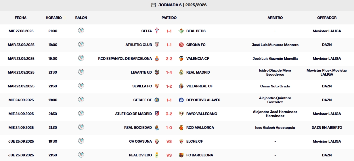Click the Valencia CF bat crest
The width and height of the screenshot is (354, 161).
181,58
